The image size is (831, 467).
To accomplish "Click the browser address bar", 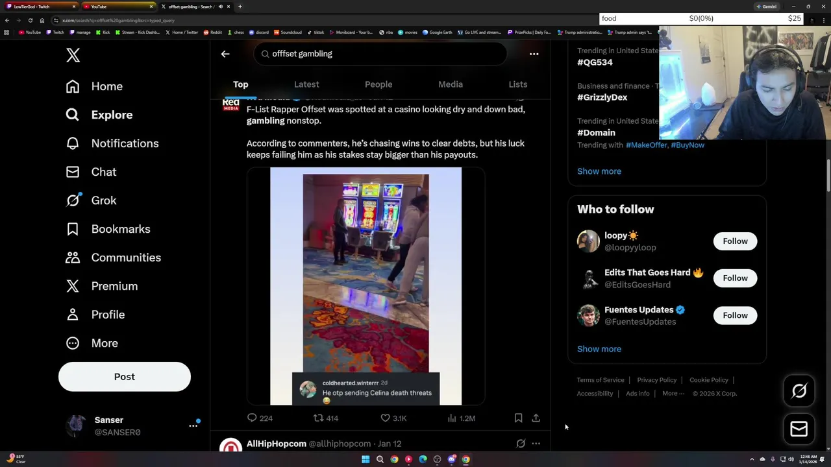I will [325, 20].
